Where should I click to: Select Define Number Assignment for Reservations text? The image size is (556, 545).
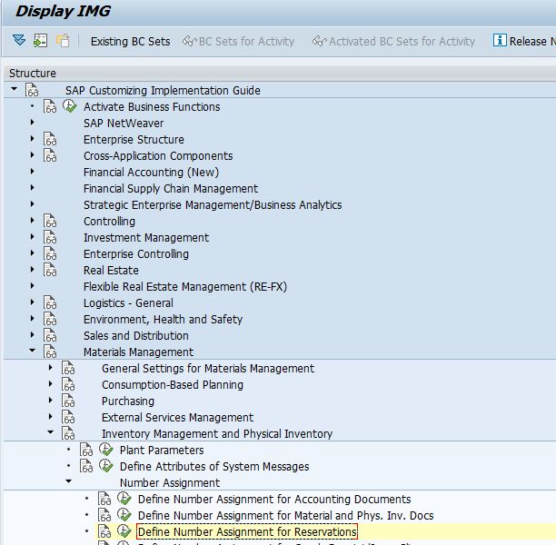point(247,532)
